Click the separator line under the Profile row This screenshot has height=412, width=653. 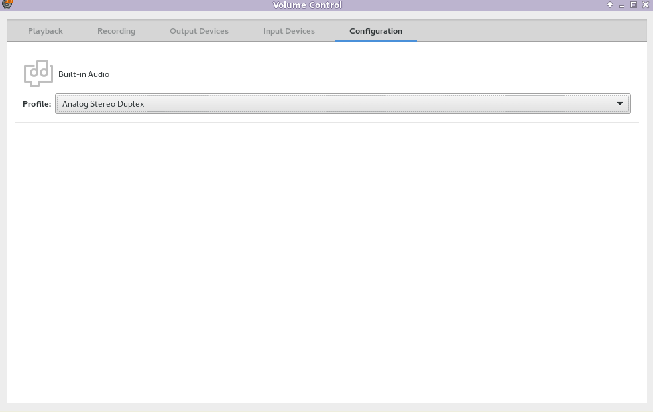pyautogui.click(x=326, y=122)
